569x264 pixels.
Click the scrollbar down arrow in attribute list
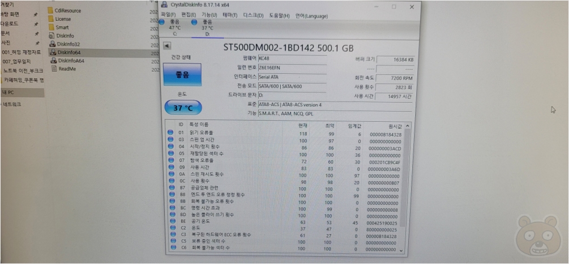pos(401,250)
